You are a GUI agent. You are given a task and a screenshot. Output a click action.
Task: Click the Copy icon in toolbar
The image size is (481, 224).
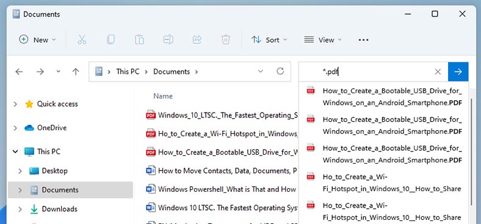tap(110, 40)
